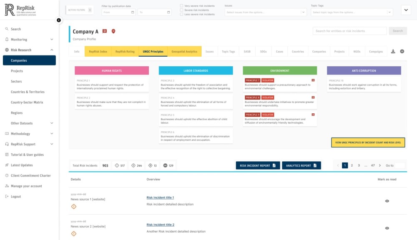Tick the Severe risk incidents checkbox
The height and width of the screenshot is (240, 417).
point(181,10)
